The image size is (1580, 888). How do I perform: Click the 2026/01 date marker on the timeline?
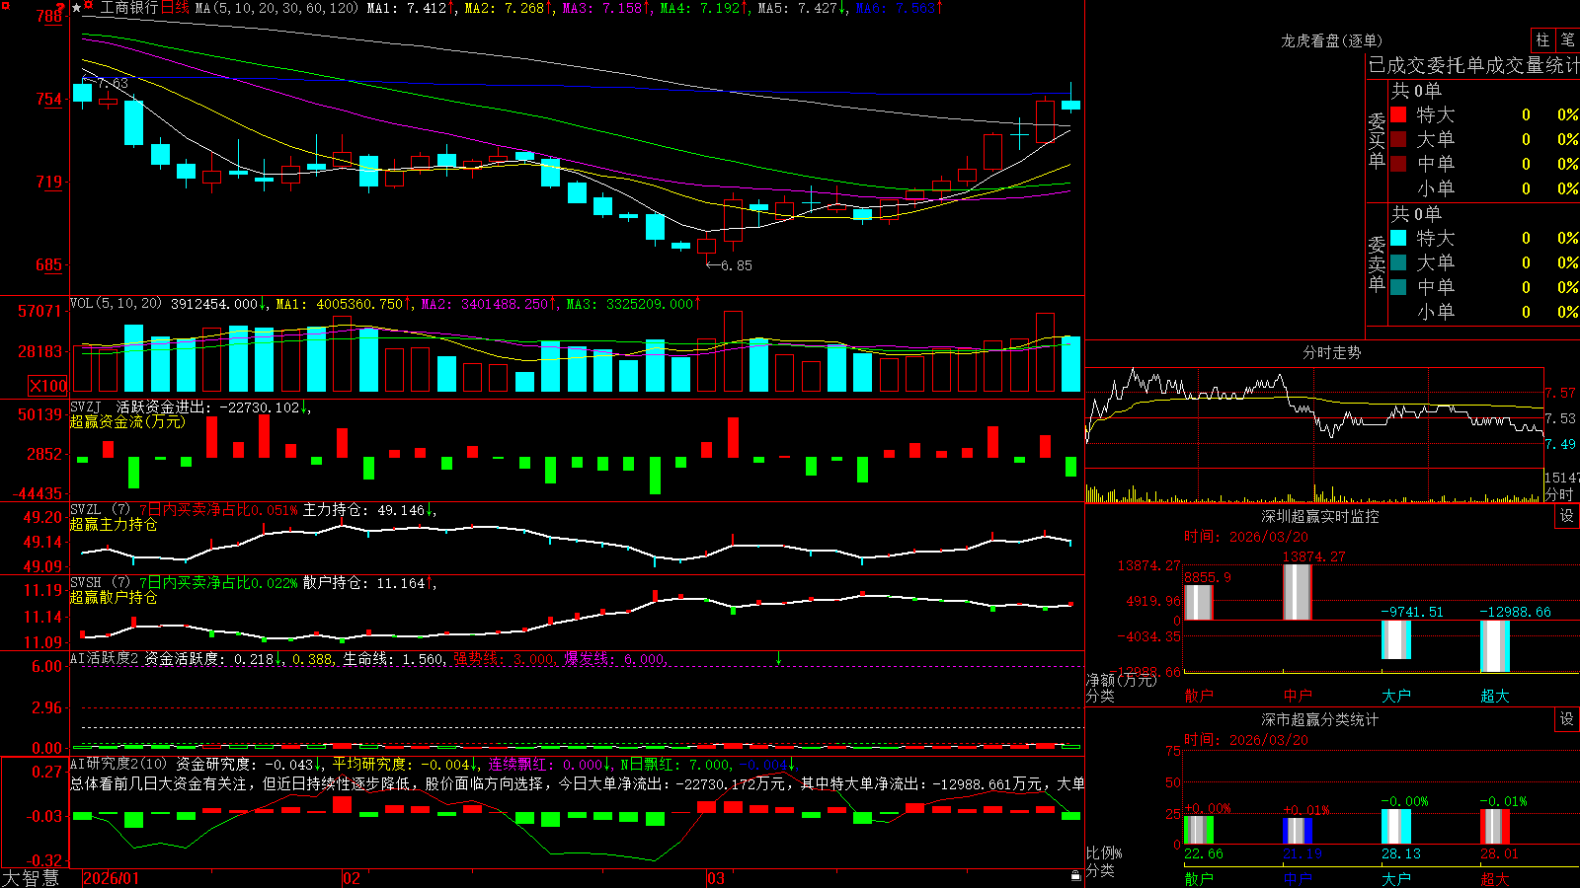[x=112, y=878]
